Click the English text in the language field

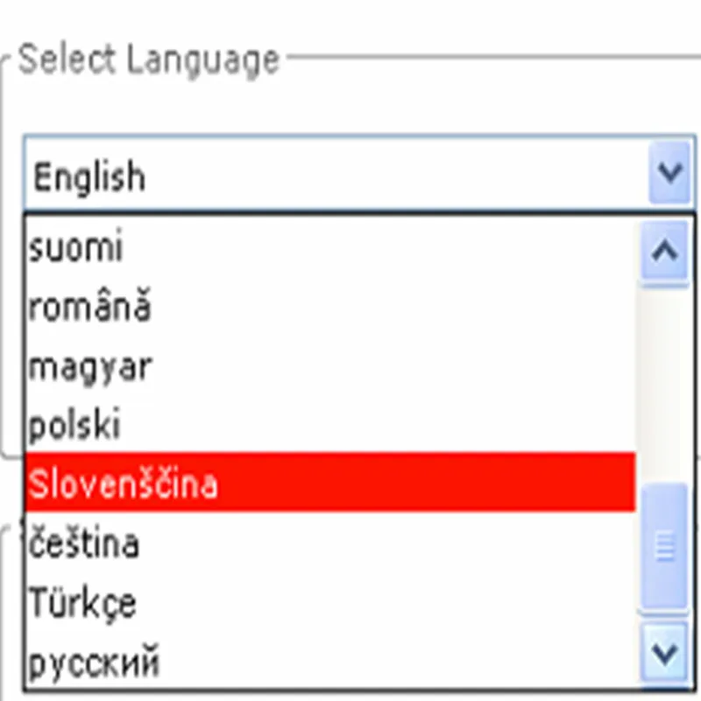click(89, 178)
